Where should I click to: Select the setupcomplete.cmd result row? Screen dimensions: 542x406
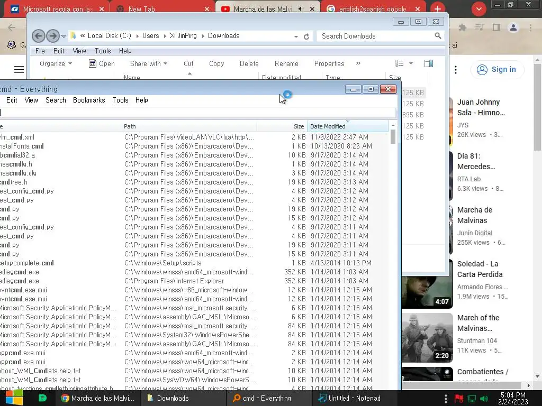[194, 263]
